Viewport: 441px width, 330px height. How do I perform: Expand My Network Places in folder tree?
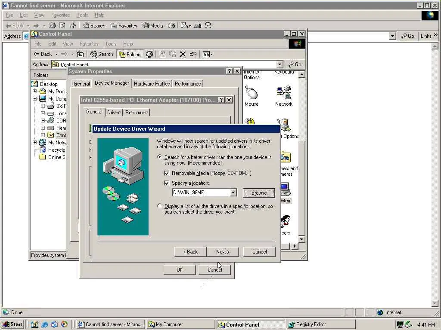[x=34, y=142]
